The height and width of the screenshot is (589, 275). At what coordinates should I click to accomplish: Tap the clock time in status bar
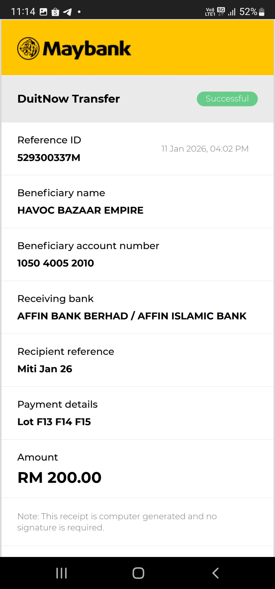pos(23,12)
